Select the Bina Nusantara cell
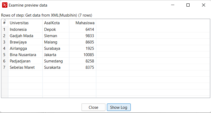 (25, 55)
